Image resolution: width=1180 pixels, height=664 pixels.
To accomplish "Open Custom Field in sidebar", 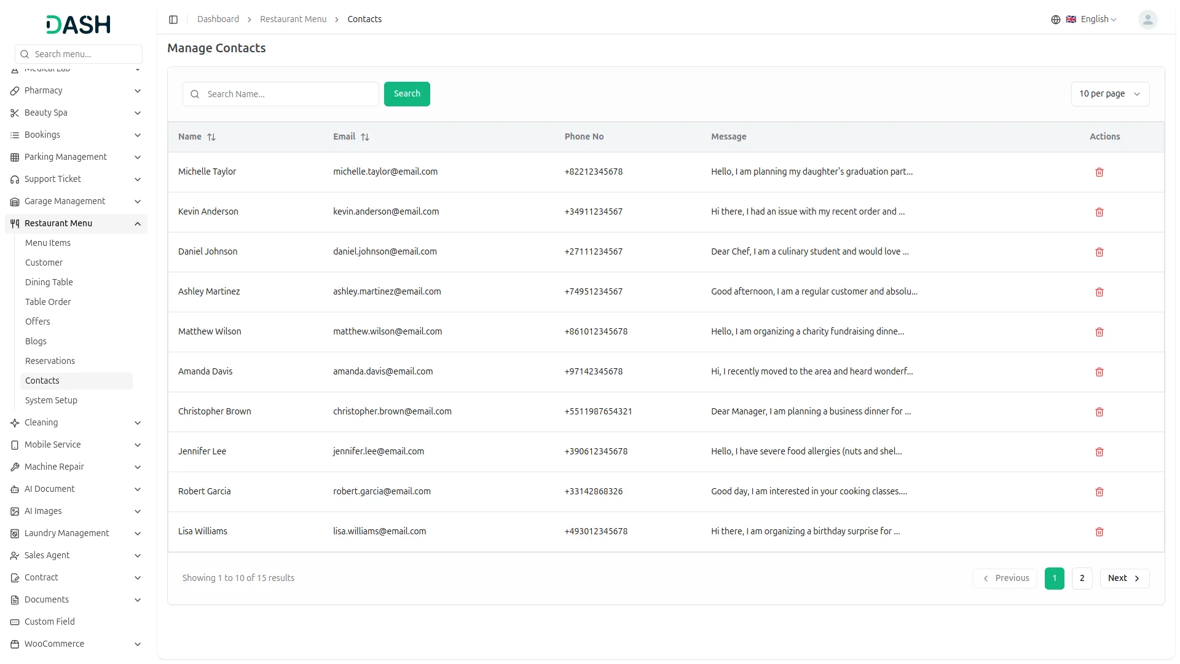I will click(76, 622).
